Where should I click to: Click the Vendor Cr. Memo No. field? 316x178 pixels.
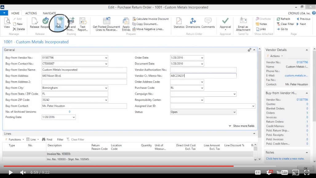(x=203, y=76)
